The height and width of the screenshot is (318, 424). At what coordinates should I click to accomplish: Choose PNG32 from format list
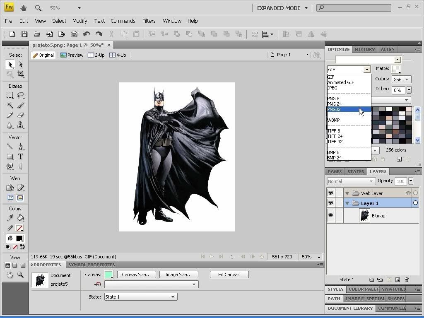[x=349, y=109]
